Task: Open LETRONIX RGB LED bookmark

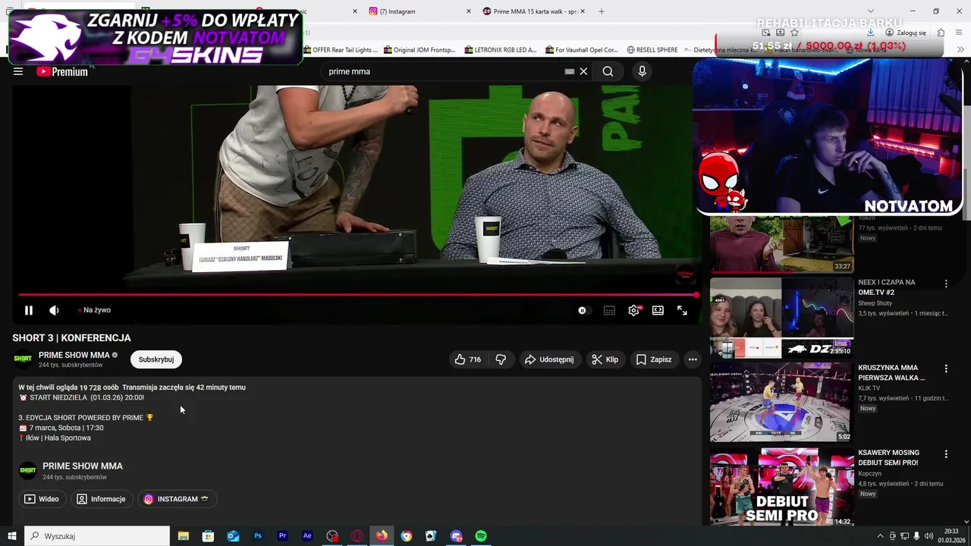Action: point(500,50)
